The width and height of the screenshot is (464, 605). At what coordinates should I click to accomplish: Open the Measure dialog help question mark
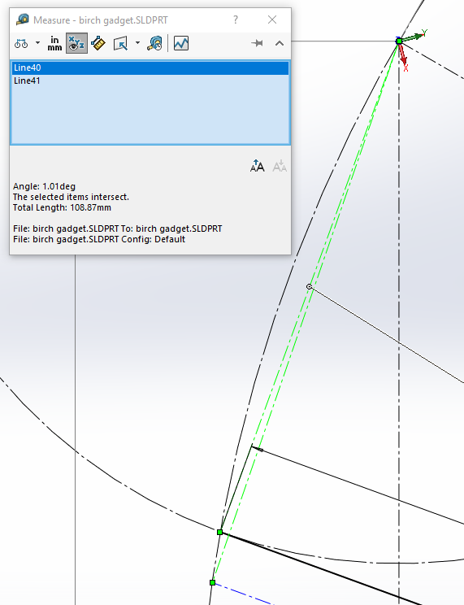pyautogui.click(x=236, y=20)
